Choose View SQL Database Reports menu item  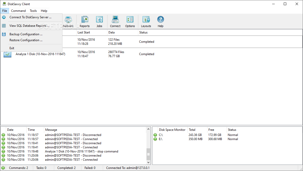[31, 26]
